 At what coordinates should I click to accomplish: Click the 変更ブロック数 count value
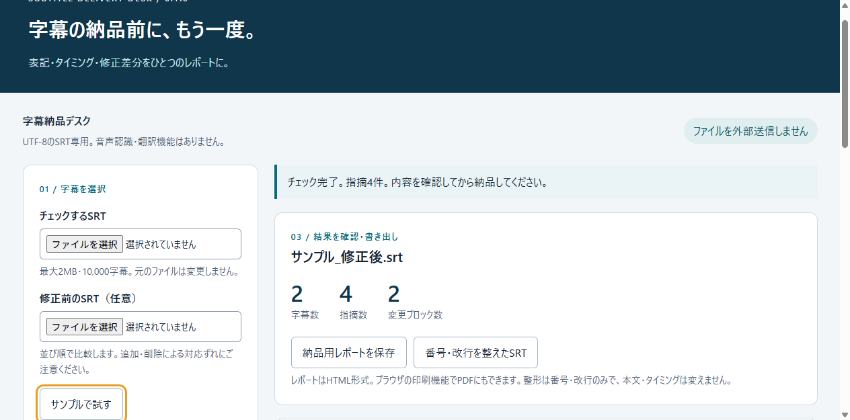pos(394,294)
